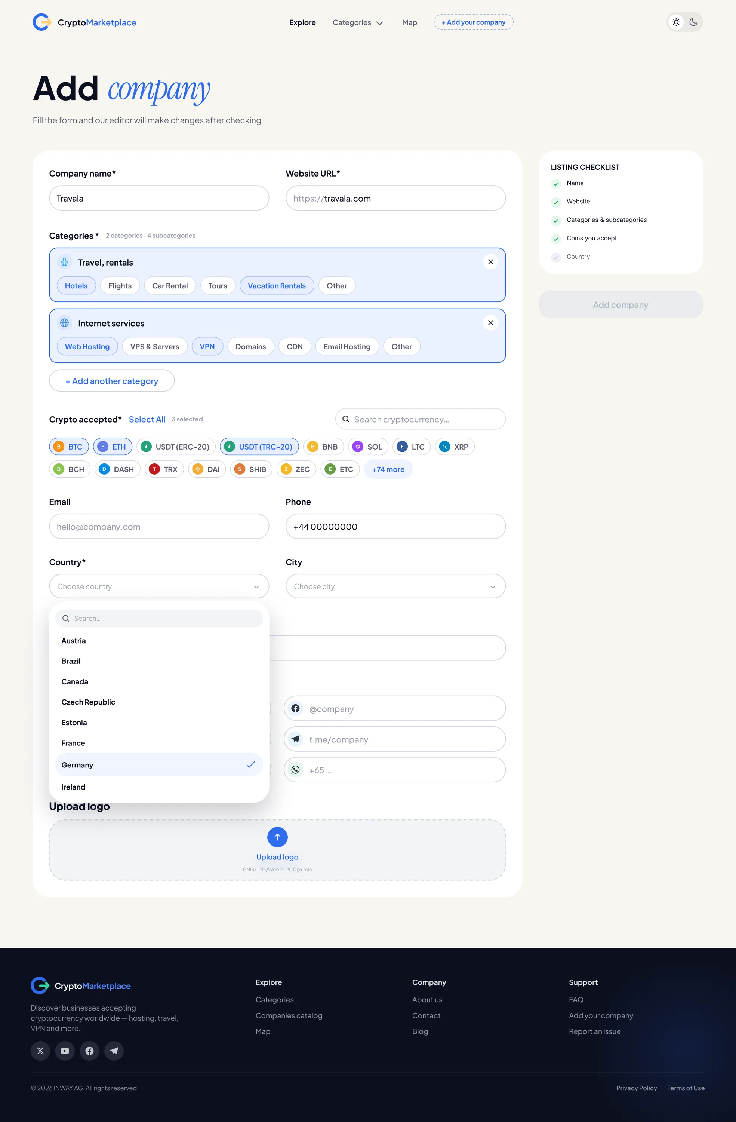Focus the Search cryptocurrency field

[420, 419]
